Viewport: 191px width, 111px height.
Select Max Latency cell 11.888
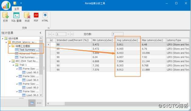[x=153, y=70]
